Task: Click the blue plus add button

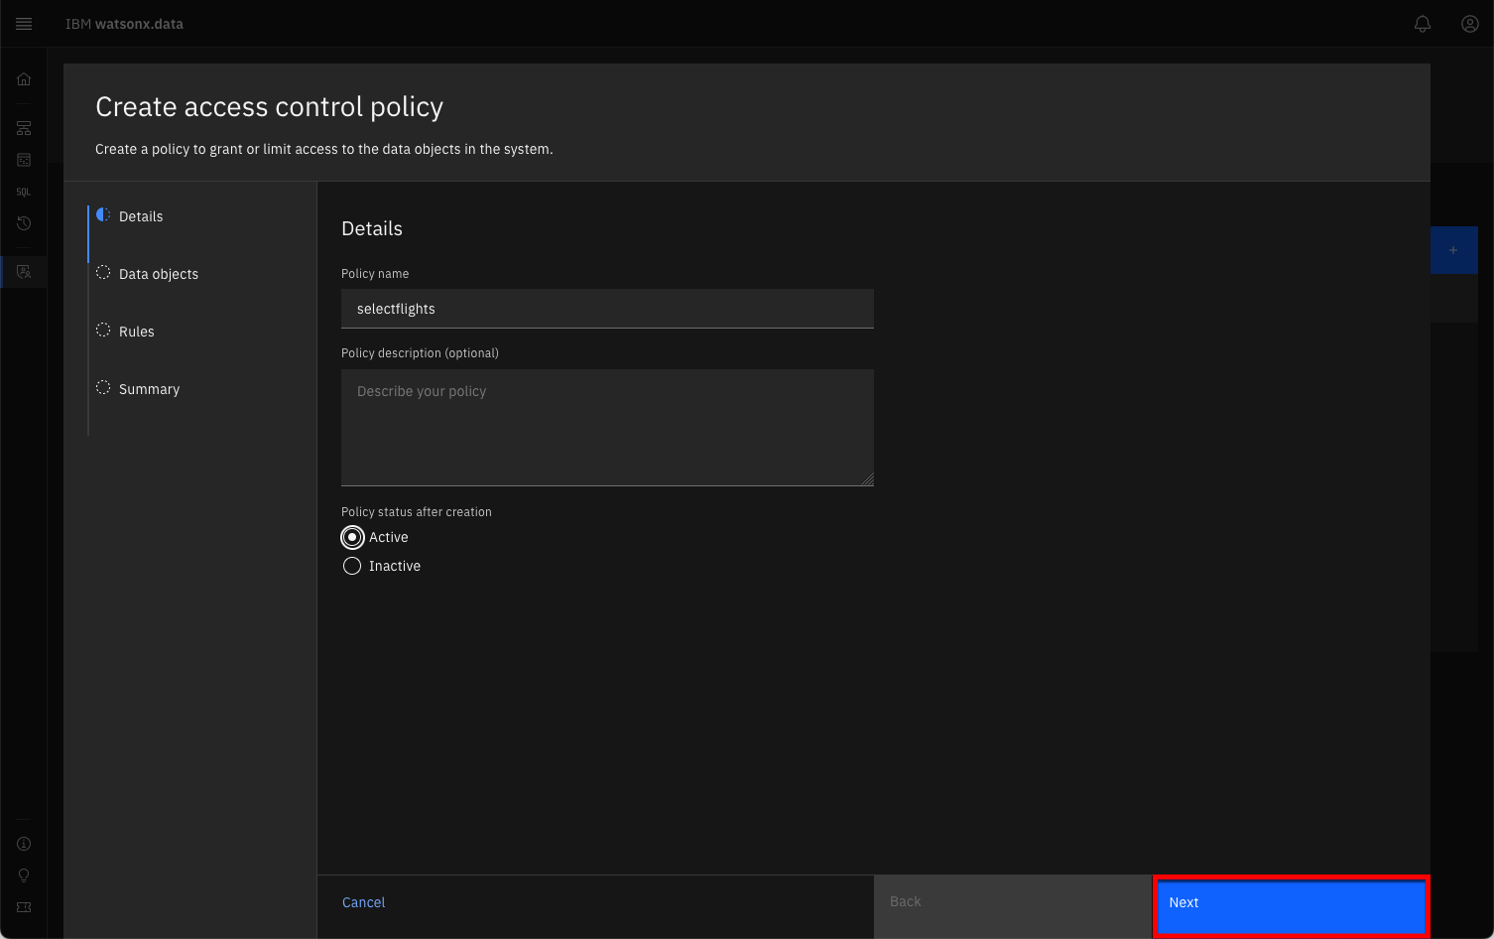Action: [1453, 250]
